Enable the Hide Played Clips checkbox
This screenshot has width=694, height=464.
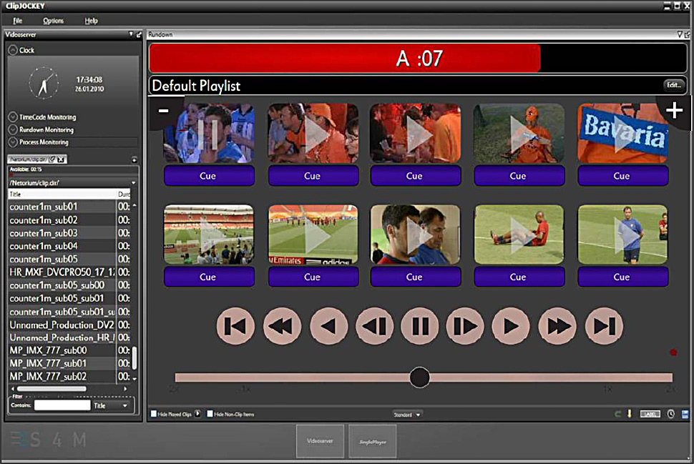[x=154, y=414]
